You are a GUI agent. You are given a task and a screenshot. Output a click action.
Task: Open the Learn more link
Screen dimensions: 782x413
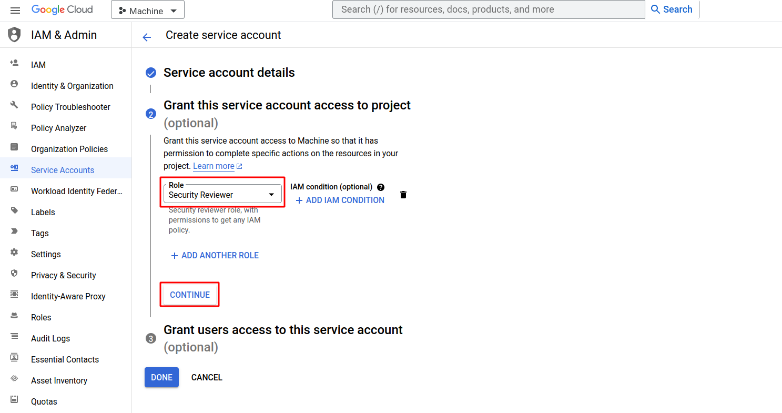click(214, 166)
